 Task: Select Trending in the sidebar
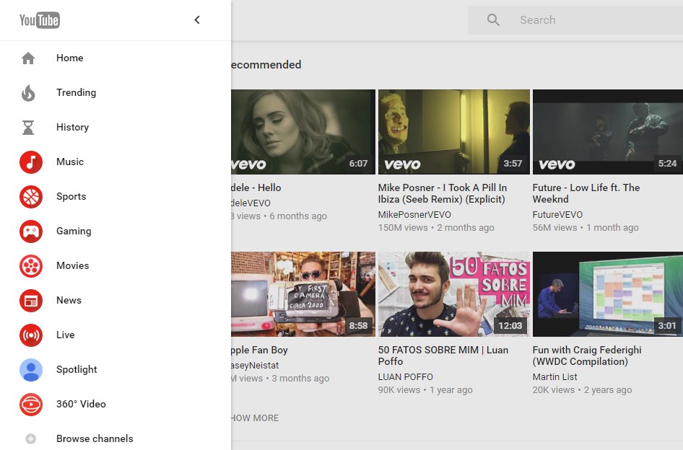pyautogui.click(x=77, y=93)
